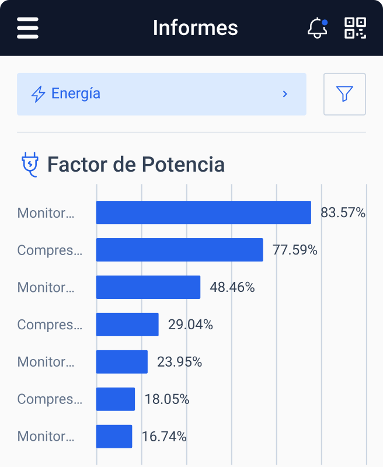
Task: Click the Informes page title
Action: (195, 27)
